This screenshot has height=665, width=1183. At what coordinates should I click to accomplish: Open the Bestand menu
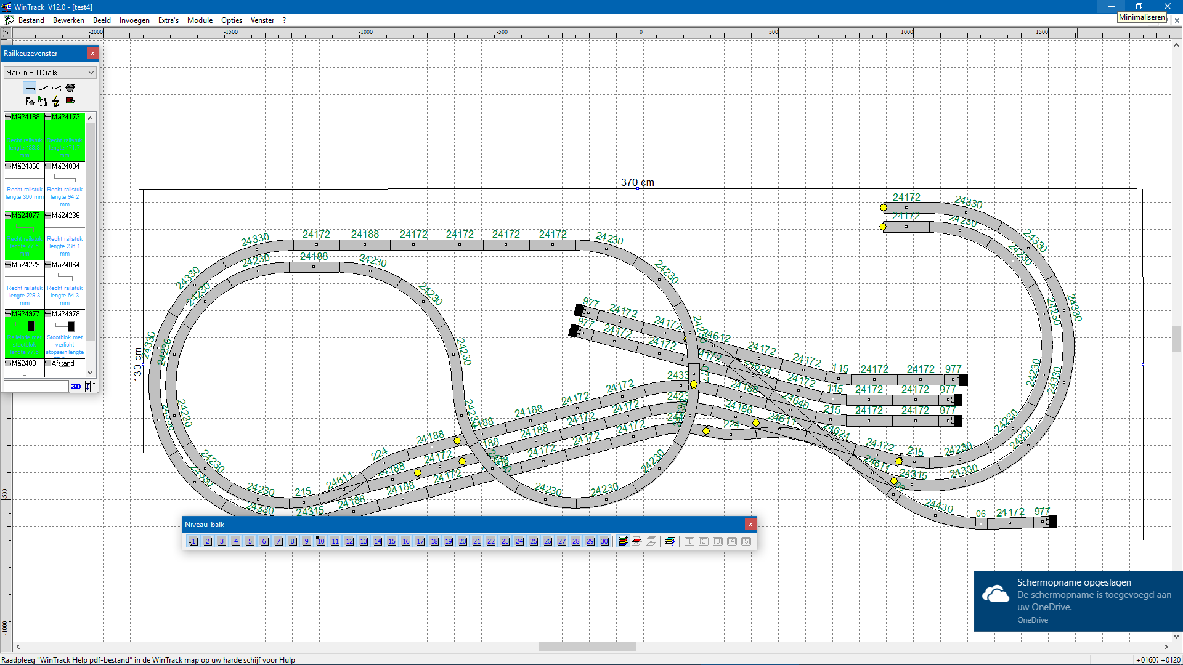point(31,20)
